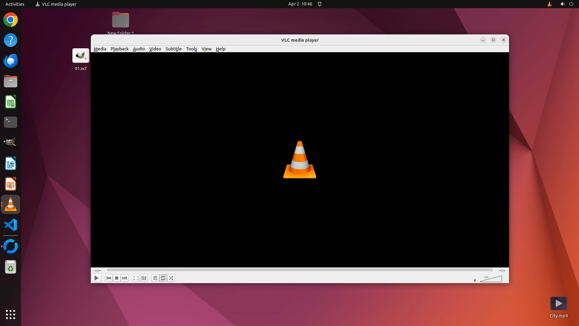The image size is (579, 326).
Task: Click the VLC volume slider
Action: click(x=492, y=279)
